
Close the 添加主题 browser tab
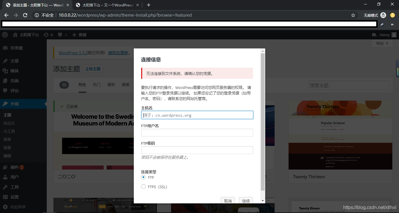pos(68,5)
